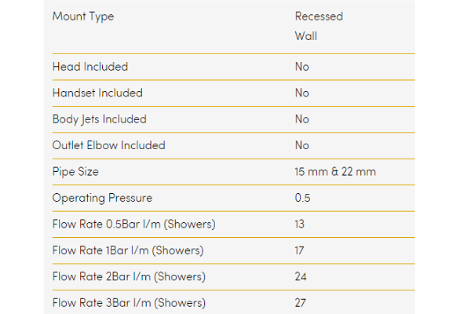Click the Flow Rate 0.5Bar label
The width and height of the screenshot is (471, 314).
tap(133, 225)
